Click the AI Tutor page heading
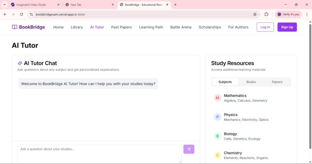This screenshot has width=312, height=164. 25,46
